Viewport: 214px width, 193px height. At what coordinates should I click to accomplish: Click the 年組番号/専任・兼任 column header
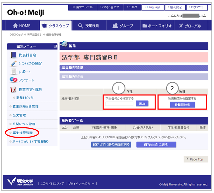[104, 128]
